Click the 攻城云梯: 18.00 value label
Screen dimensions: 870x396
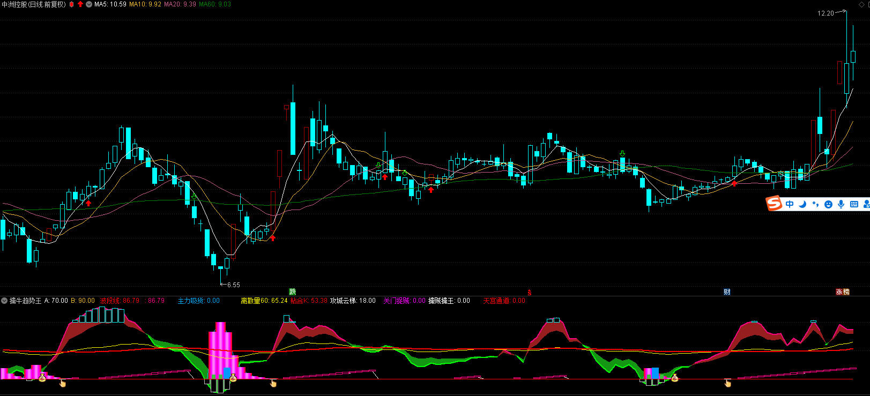click(x=353, y=301)
